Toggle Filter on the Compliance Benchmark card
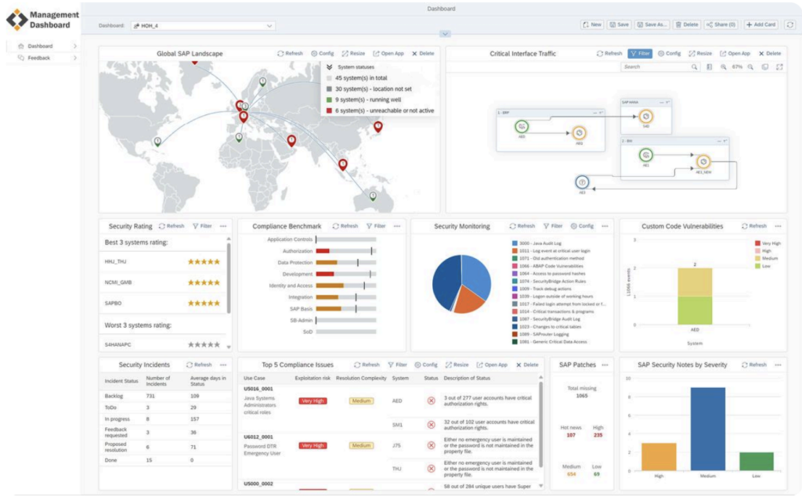 tap(376, 226)
